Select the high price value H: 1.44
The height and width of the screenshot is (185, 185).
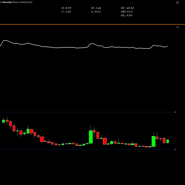[x=96, y=8]
